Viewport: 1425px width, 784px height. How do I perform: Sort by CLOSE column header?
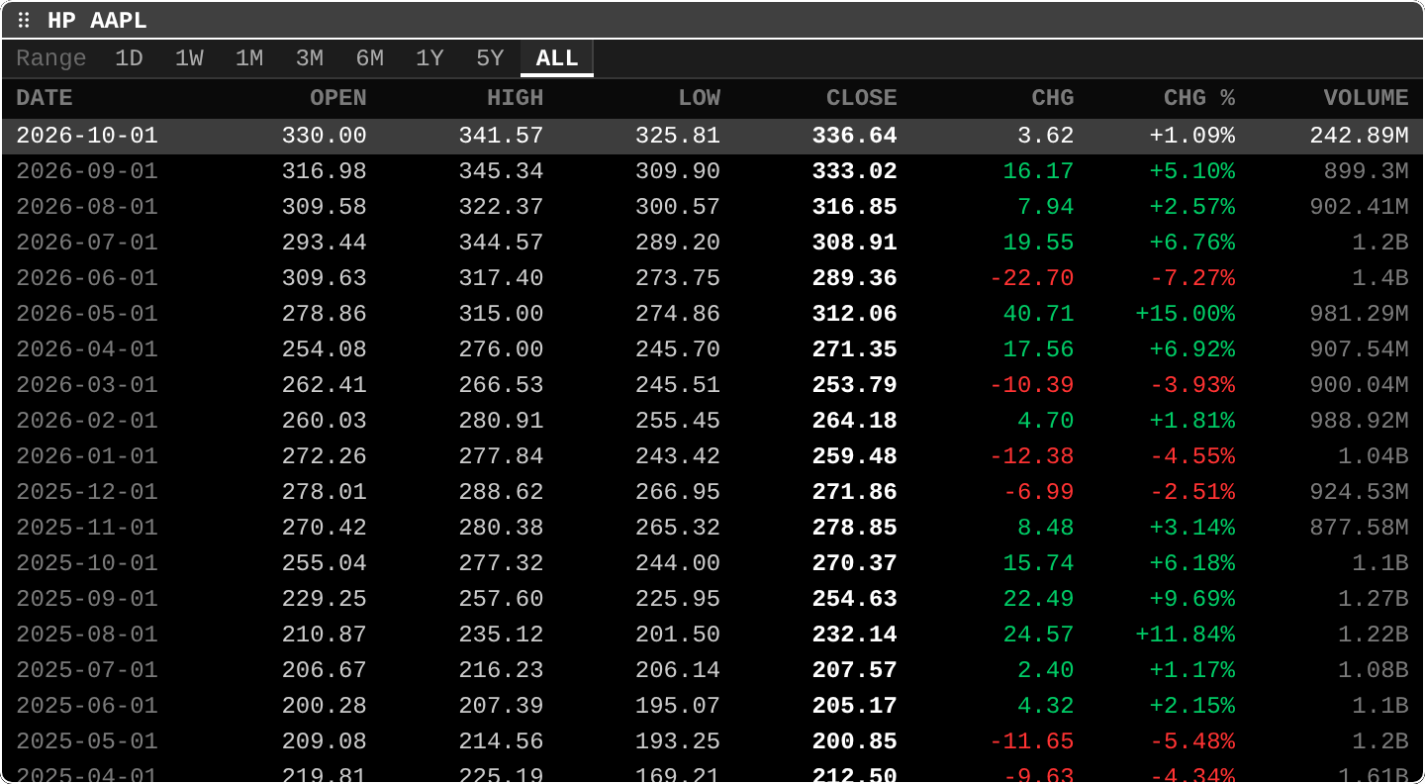point(862,98)
